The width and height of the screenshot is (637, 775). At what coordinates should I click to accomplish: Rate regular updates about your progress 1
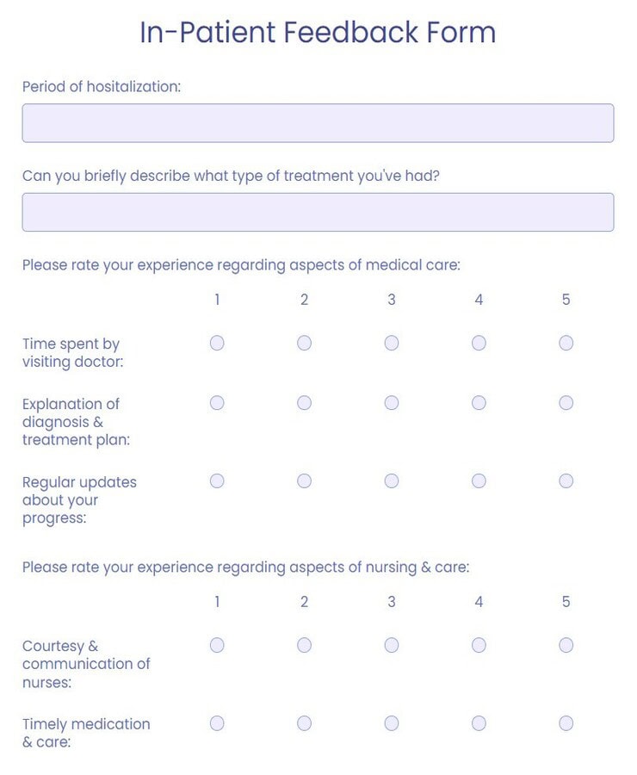tap(217, 480)
